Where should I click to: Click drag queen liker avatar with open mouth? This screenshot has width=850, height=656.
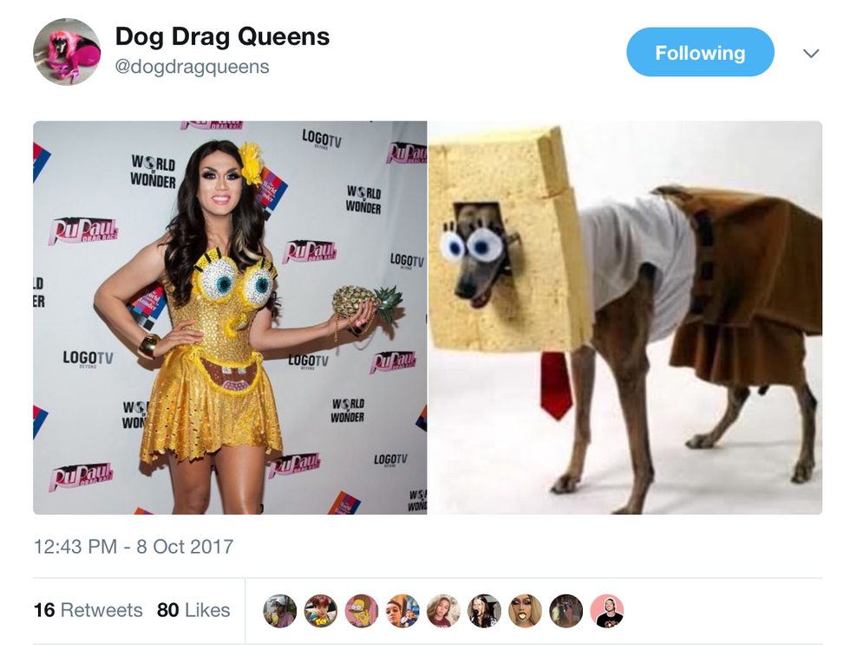526,611
